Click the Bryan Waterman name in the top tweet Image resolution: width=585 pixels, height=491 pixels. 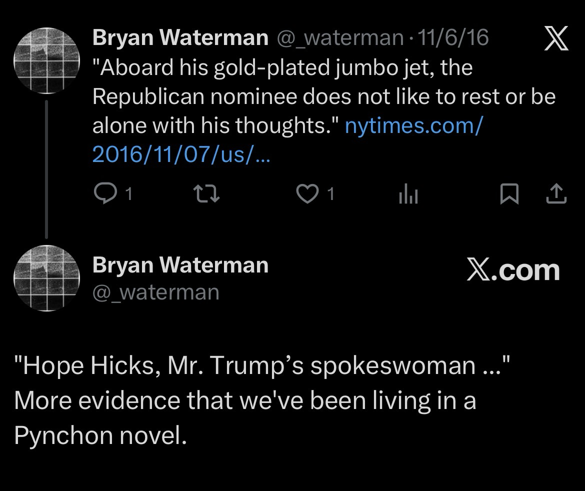click(x=180, y=38)
